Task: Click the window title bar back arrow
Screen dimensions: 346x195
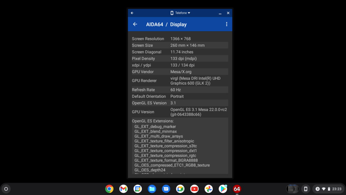Action: tap(132, 13)
